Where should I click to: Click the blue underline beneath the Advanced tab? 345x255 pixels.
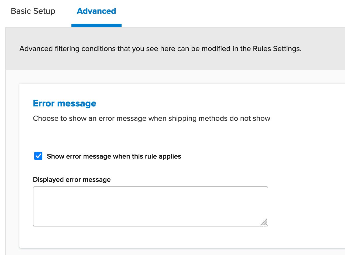click(96, 25)
